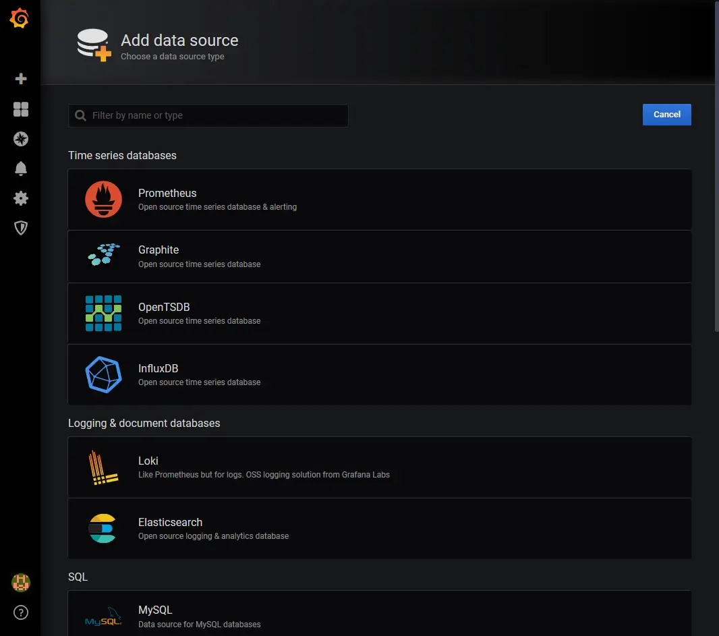Open Help via the question mark icon
This screenshot has height=636, width=719.
tap(20, 612)
